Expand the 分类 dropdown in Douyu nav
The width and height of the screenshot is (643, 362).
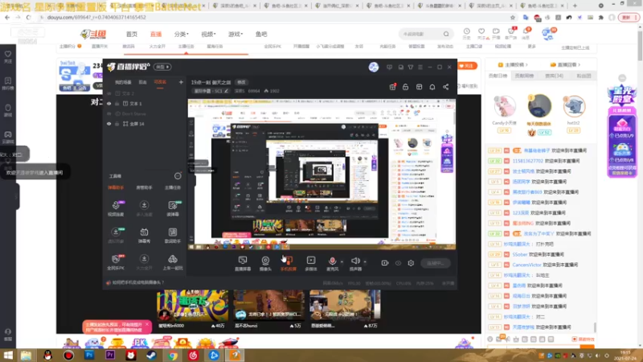pyautogui.click(x=182, y=34)
